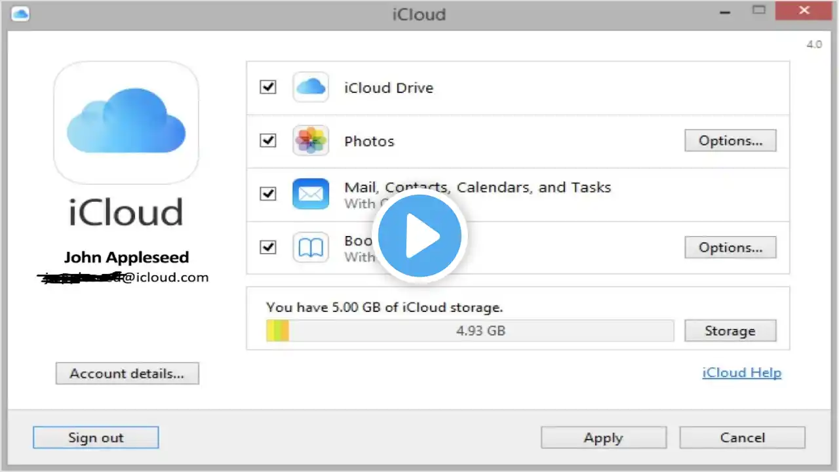Image resolution: width=839 pixels, height=472 pixels.
Task: Click the large iCloud logo above the account name
Action: 126,123
